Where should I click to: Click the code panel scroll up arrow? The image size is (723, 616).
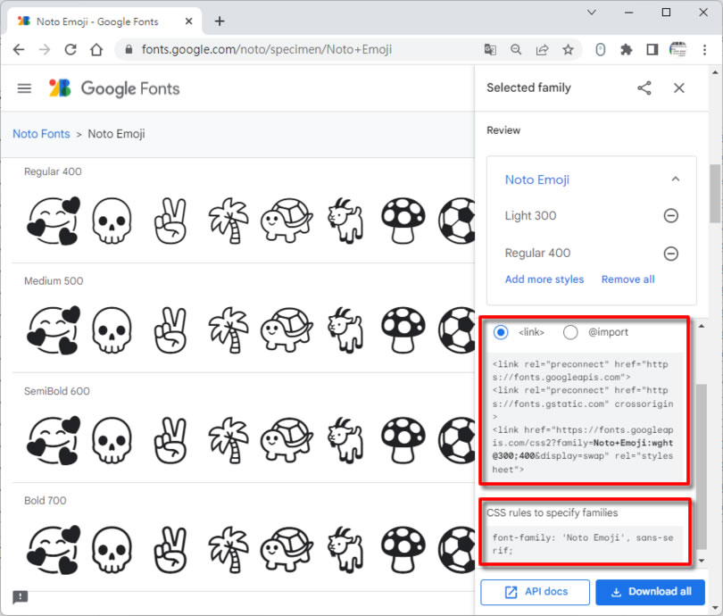(702, 326)
